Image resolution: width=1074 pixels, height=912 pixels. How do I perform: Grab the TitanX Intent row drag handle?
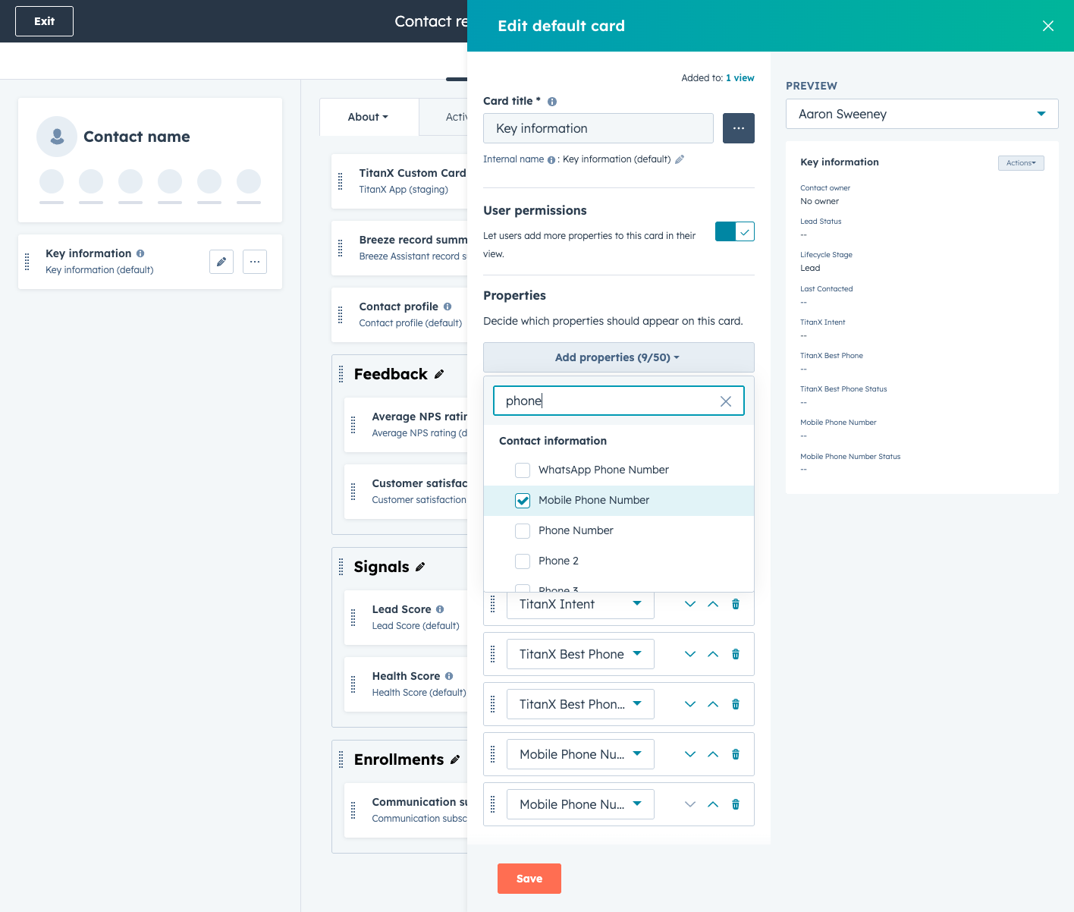tap(493, 604)
